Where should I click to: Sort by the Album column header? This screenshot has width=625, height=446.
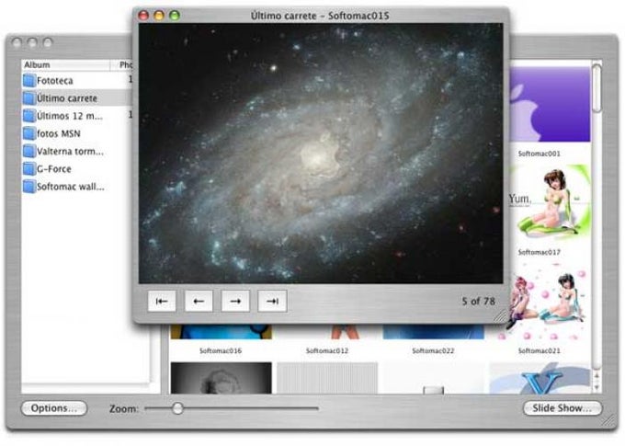point(66,64)
